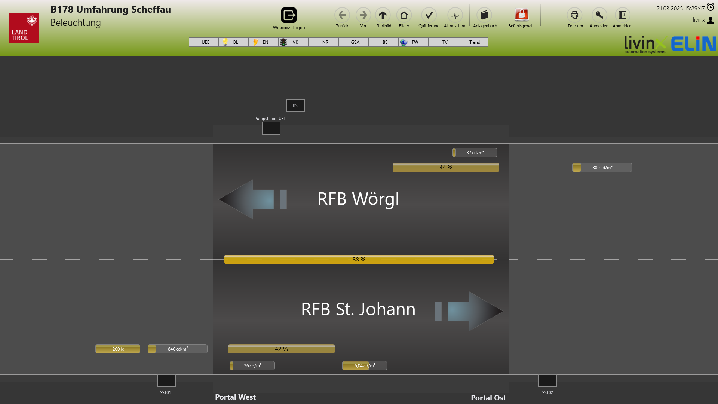The width and height of the screenshot is (718, 404).
Task: Open the Alarmschirm pulse icon
Action: [x=455, y=15]
